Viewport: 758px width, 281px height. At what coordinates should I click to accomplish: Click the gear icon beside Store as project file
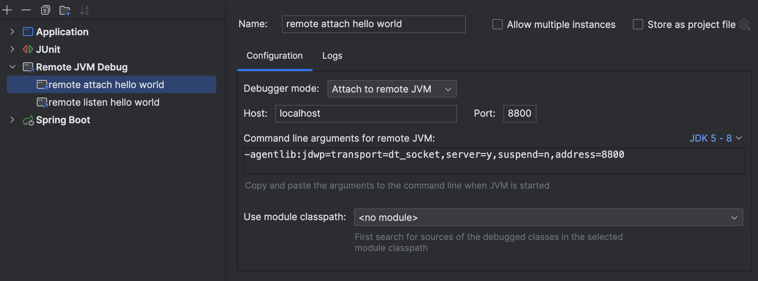point(744,25)
